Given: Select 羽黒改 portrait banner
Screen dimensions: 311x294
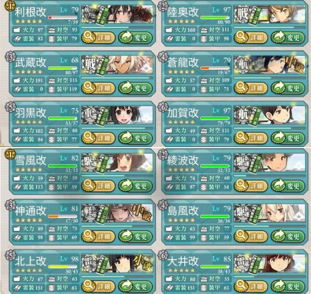Looking at the screenshot, I should [117, 115].
